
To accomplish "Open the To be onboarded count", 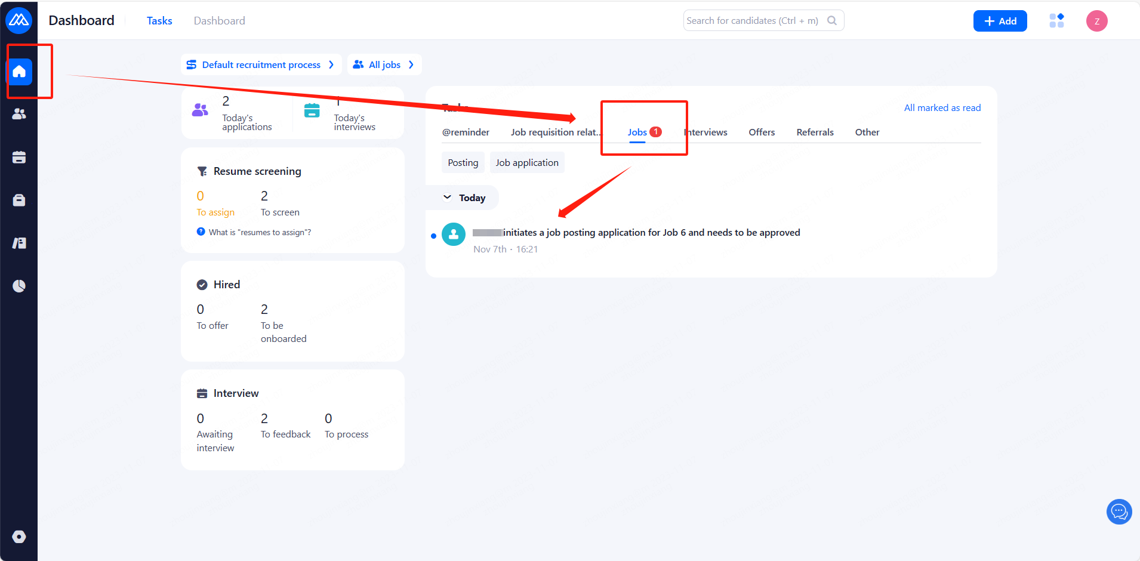I will [x=284, y=323].
